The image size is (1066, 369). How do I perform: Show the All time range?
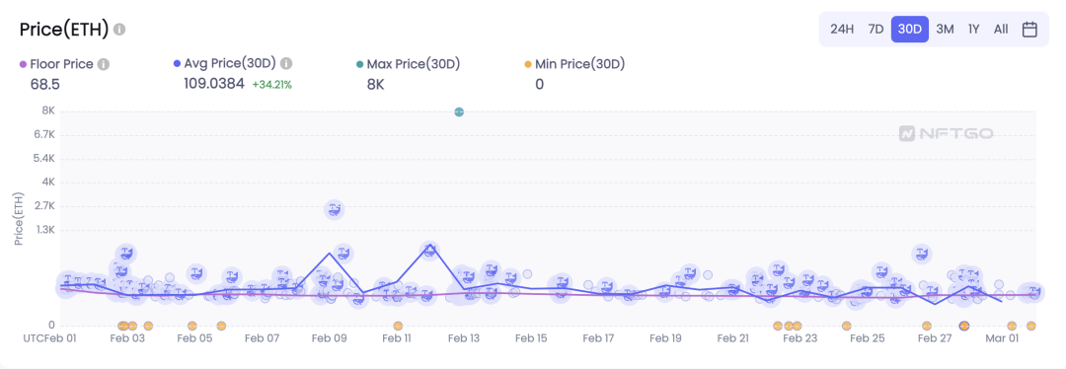click(x=1001, y=30)
